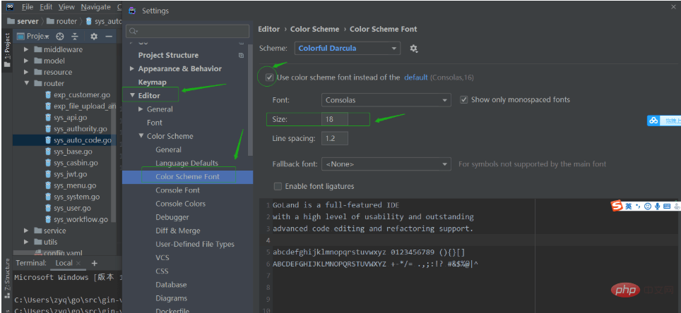Click the router breadcrumb in navigation bar

(x=62, y=21)
